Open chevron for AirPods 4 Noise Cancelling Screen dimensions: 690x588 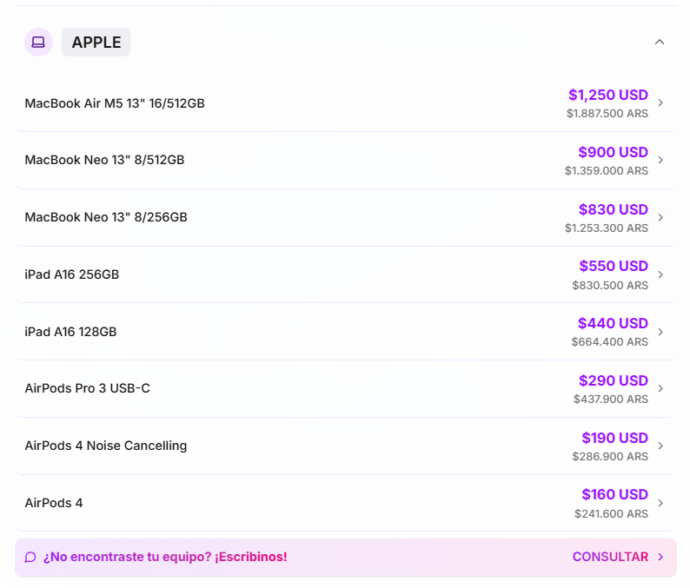click(660, 446)
